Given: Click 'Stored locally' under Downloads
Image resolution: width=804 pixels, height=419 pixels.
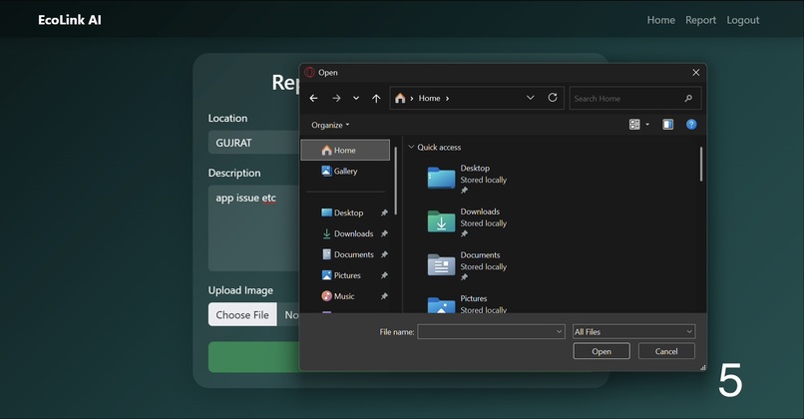Looking at the screenshot, I should 483,223.
